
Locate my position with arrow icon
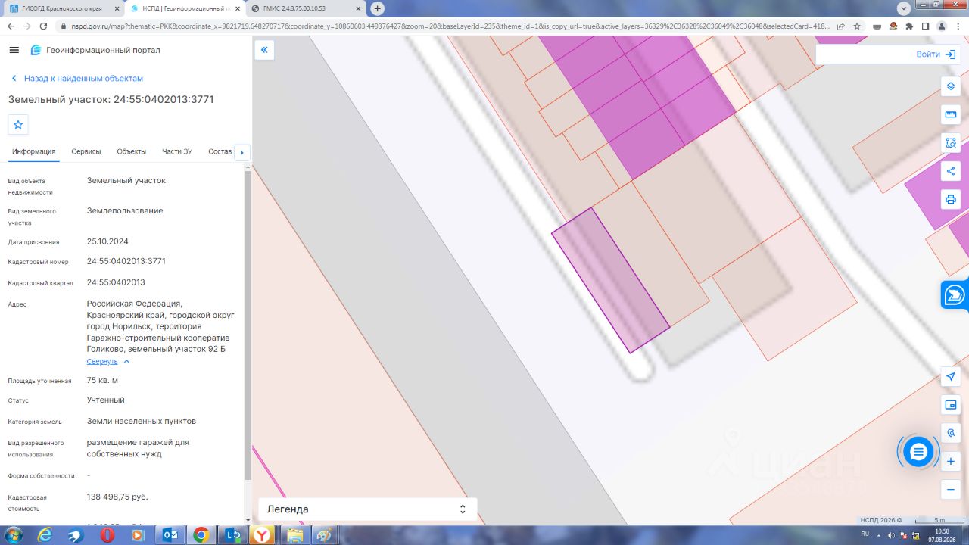pos(951,376)
